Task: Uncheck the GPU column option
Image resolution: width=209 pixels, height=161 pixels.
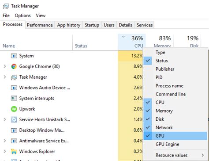Action: pos(175,136)
